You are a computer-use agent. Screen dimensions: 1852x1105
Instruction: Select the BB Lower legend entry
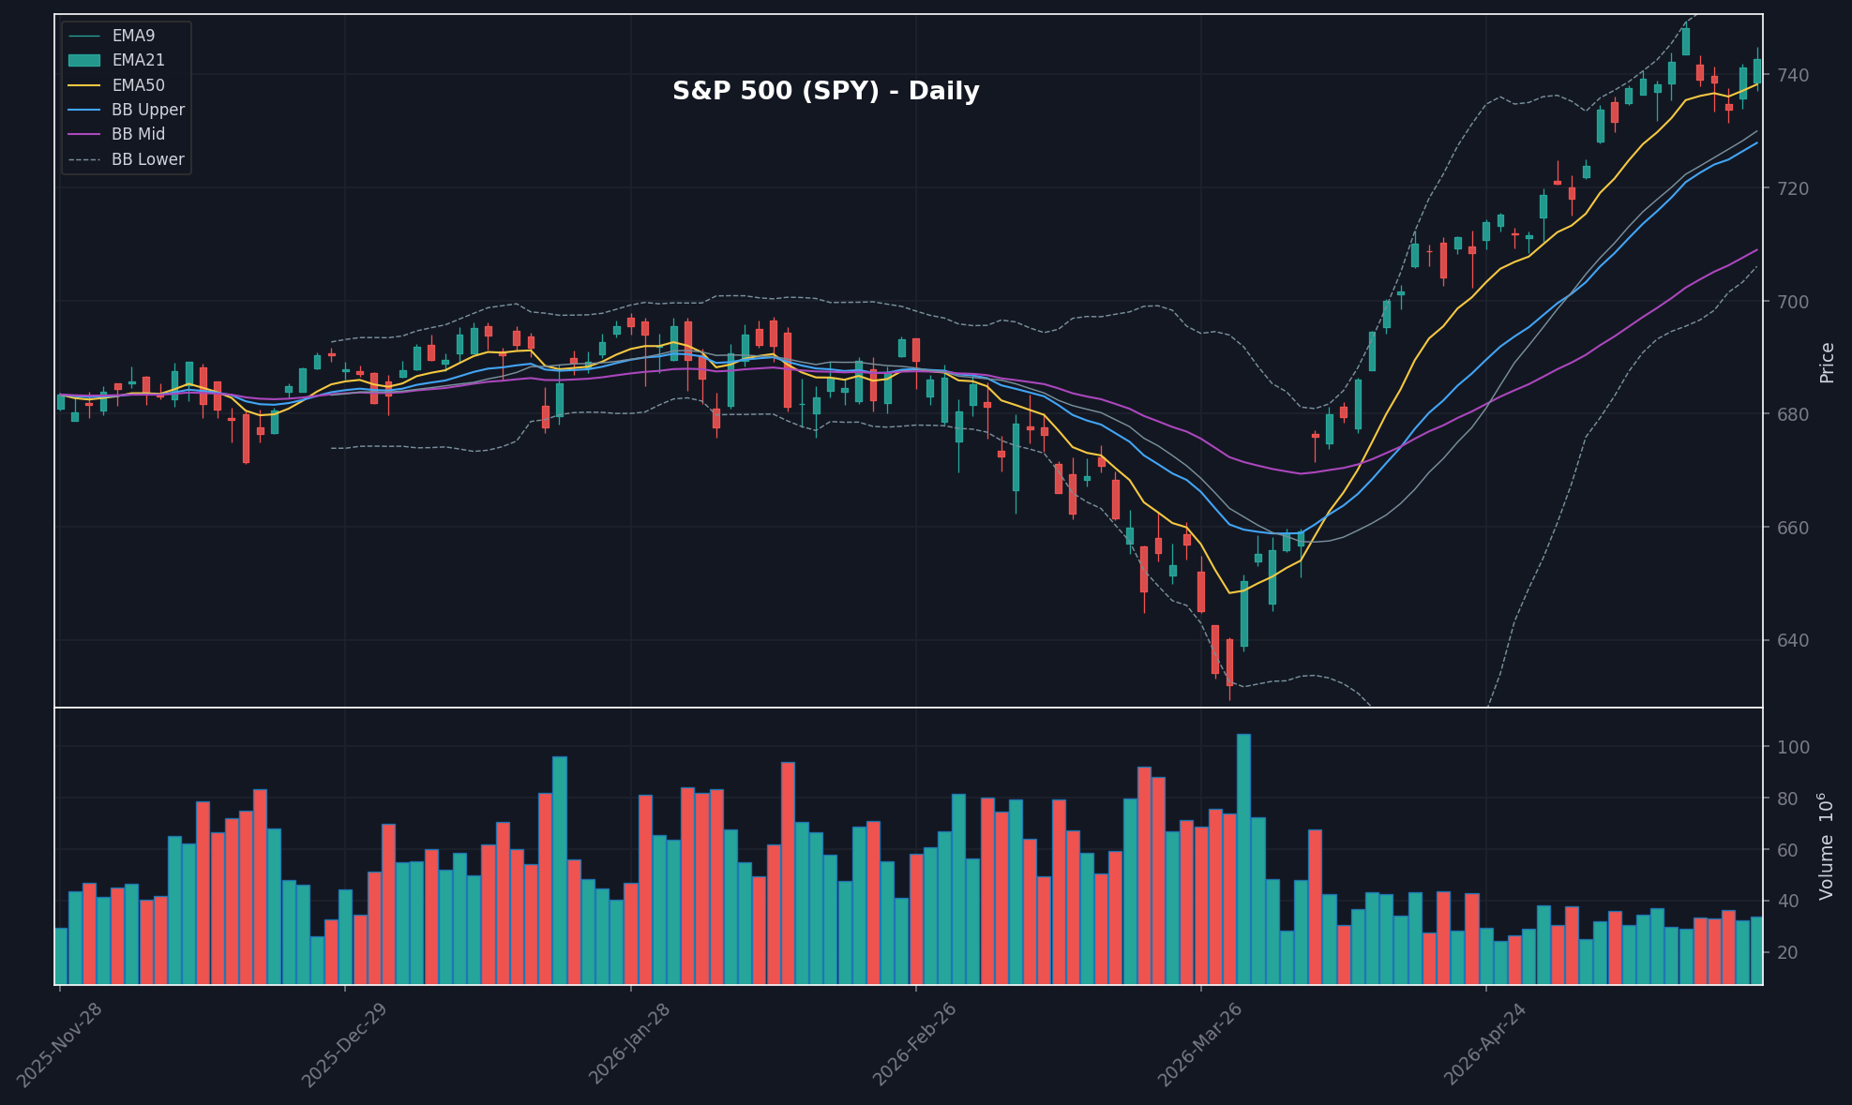[127, 159]
